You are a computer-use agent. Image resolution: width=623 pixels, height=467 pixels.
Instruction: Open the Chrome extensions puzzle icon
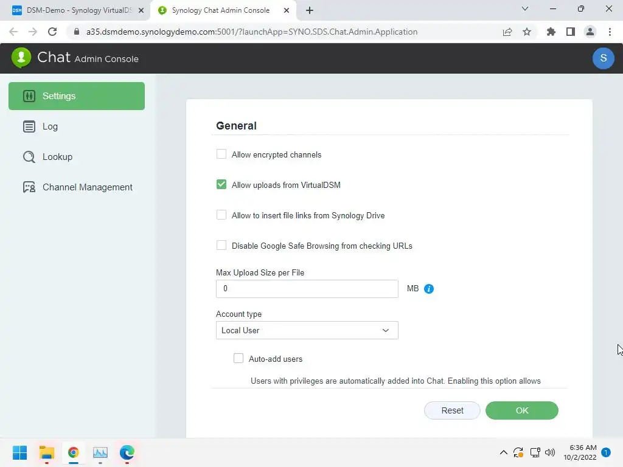pyautogui.click(x=551, y=32)
